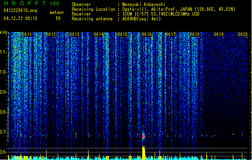Click the 0615 time marker
The image size is (252, 160).
123,34
